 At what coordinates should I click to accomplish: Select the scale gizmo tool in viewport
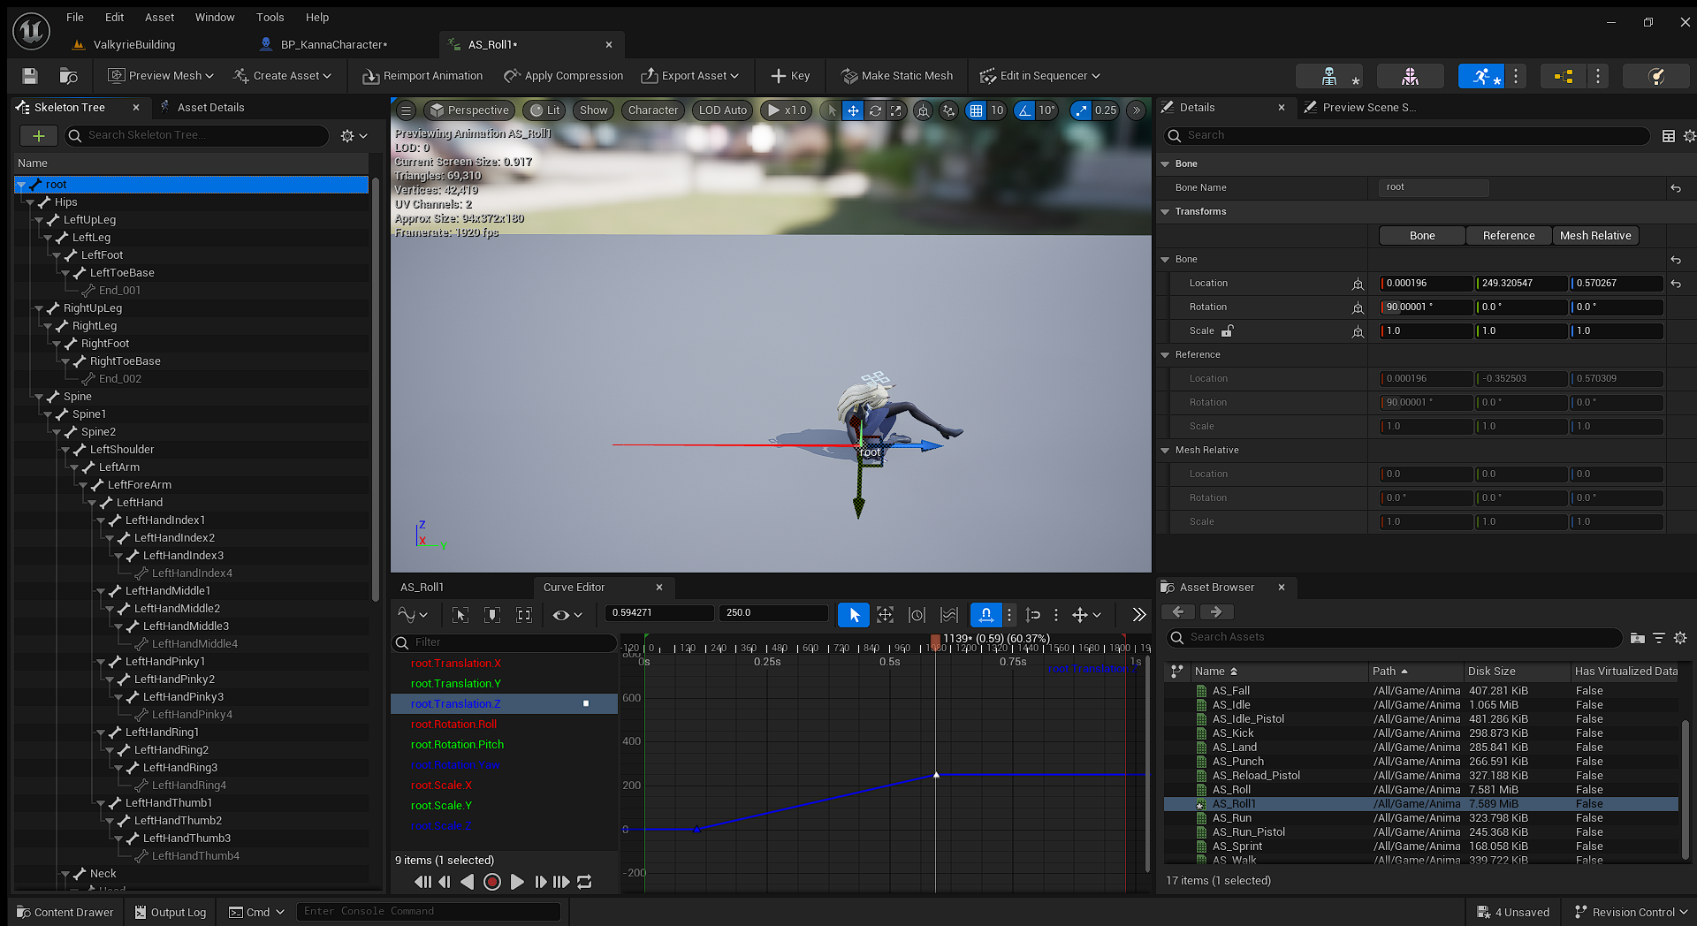896,110
